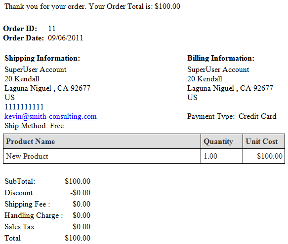Click the Discount amount -$0.00

point(80,193)
